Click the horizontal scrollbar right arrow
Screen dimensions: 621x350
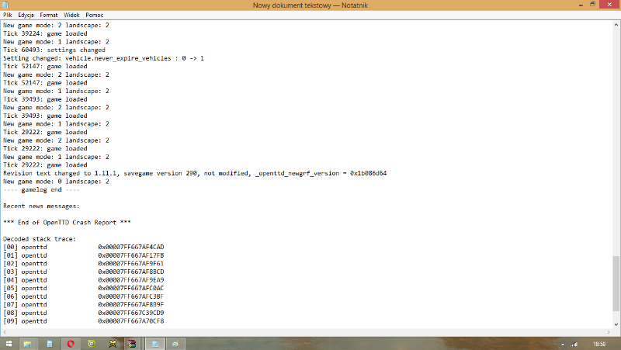click(609, 332)
